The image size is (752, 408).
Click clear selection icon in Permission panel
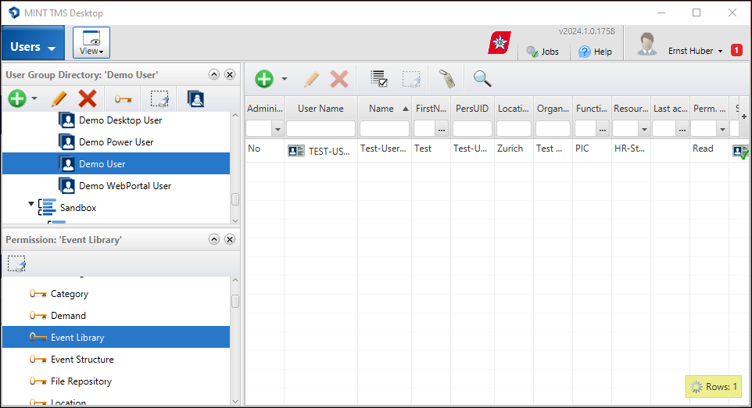click(x=16, y=263)
